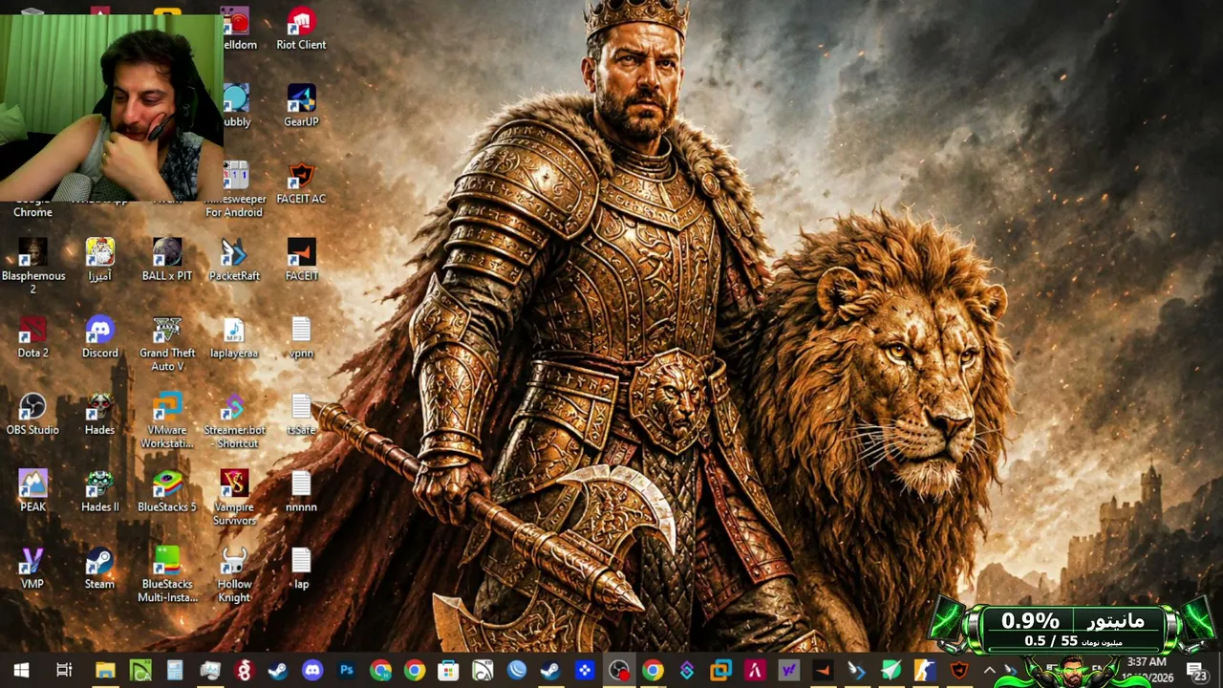Select the Dota 2 desktop shortcut
This screenshot has height=688, width=1223.
point(33,338)
